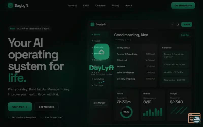Image resolution: width=203 pixels, height=127 pixels.
Task: Click the Budget striped chart graphic
Action: pos(179,110)
